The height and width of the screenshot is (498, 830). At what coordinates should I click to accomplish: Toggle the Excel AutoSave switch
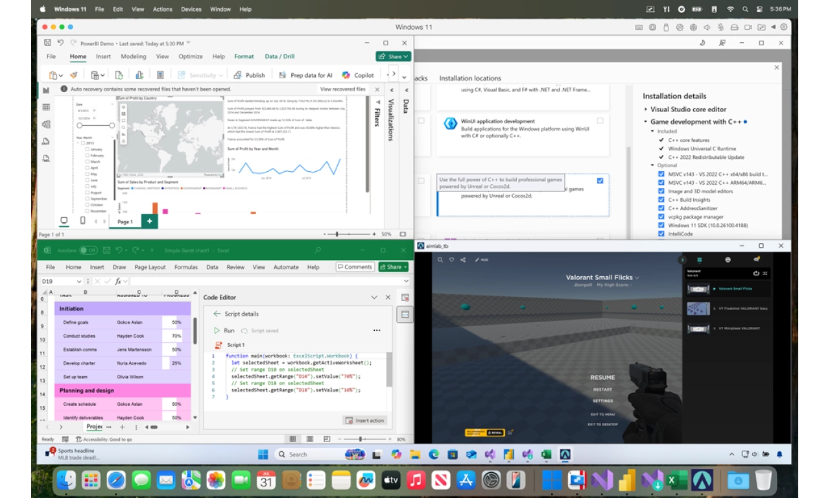pyautogui.click(x=88, y=250)
